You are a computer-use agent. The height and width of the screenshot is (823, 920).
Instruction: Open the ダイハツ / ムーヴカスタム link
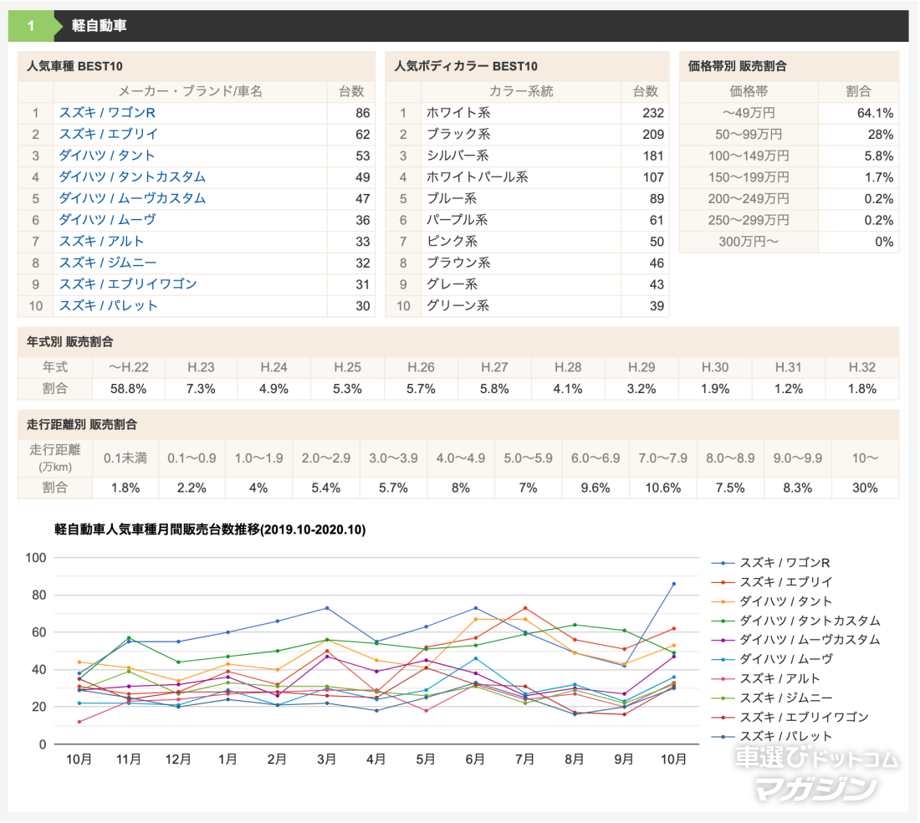(x=132, y=198)
